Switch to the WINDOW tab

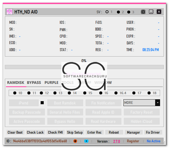[x=103, y=83]
